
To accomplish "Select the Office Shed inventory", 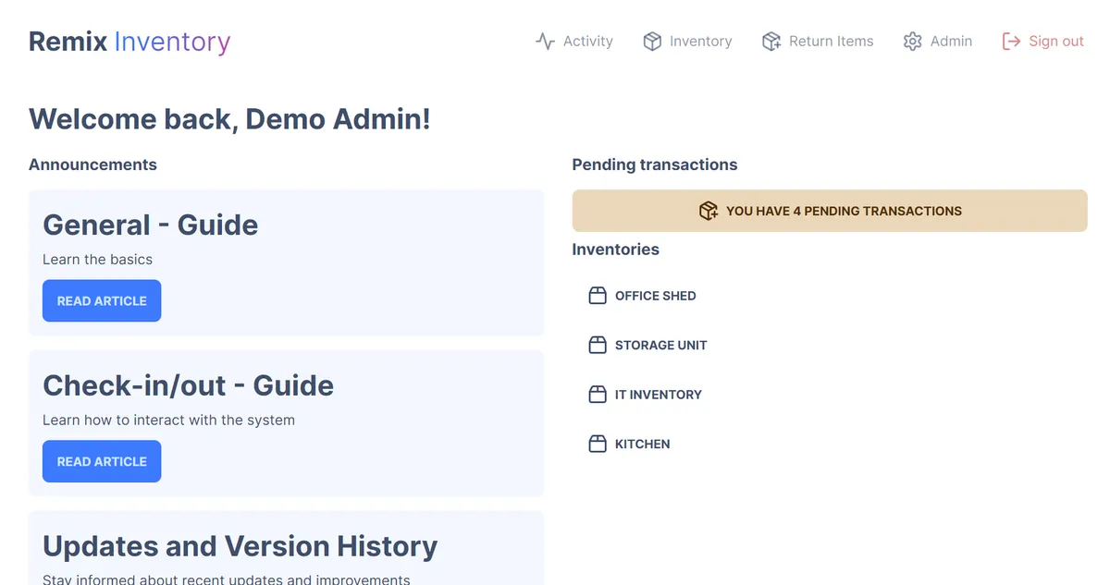I will click(655, 296).
